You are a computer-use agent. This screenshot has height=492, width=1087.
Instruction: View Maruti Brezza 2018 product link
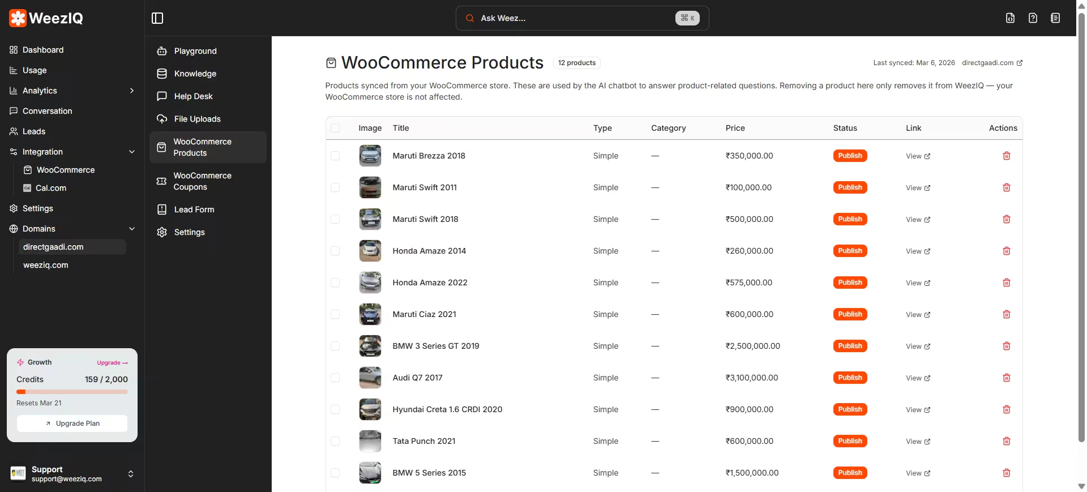918,156
